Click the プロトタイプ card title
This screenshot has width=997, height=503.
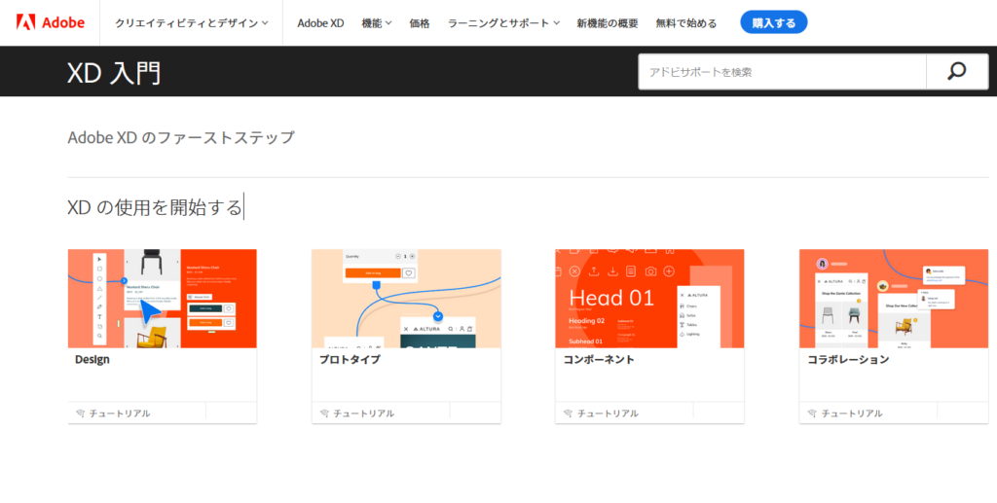click(x=350, y=359)
